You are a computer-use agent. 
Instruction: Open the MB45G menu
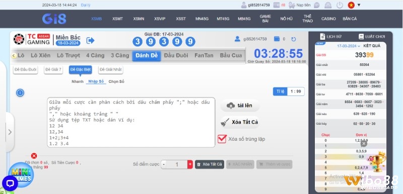[244, 19]
